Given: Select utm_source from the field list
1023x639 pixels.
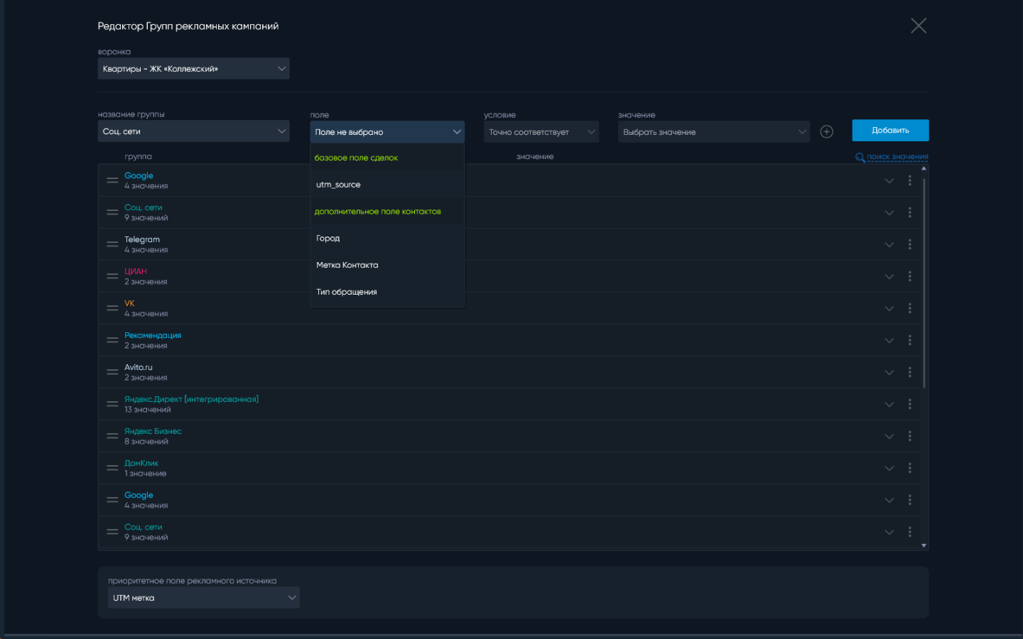Looking at the screenshot, I should point(339,185).
